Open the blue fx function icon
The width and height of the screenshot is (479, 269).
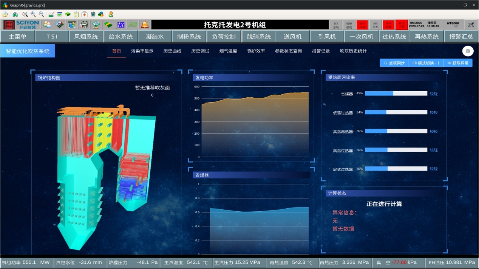tap(121, 25)
